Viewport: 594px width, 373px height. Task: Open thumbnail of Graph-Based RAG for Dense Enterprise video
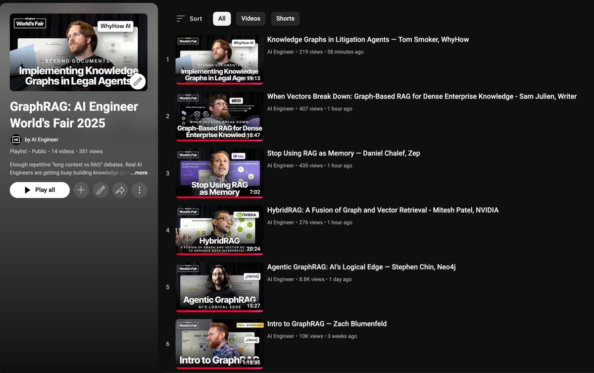[219, 116]
